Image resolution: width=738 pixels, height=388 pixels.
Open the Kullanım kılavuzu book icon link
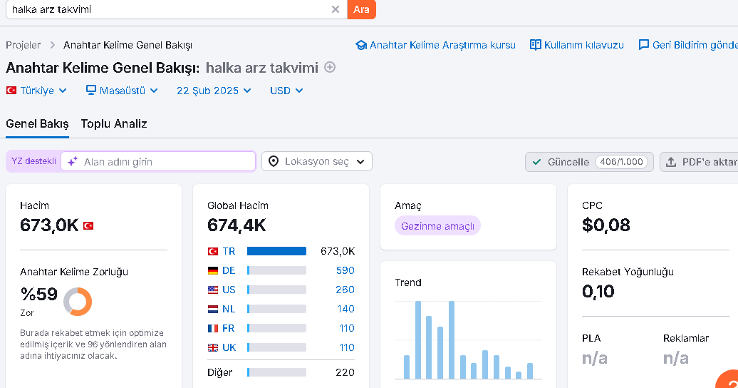(535, 45)
